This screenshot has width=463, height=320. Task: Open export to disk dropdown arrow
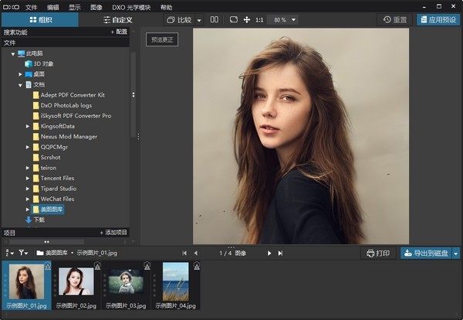[x=455, y=253]
